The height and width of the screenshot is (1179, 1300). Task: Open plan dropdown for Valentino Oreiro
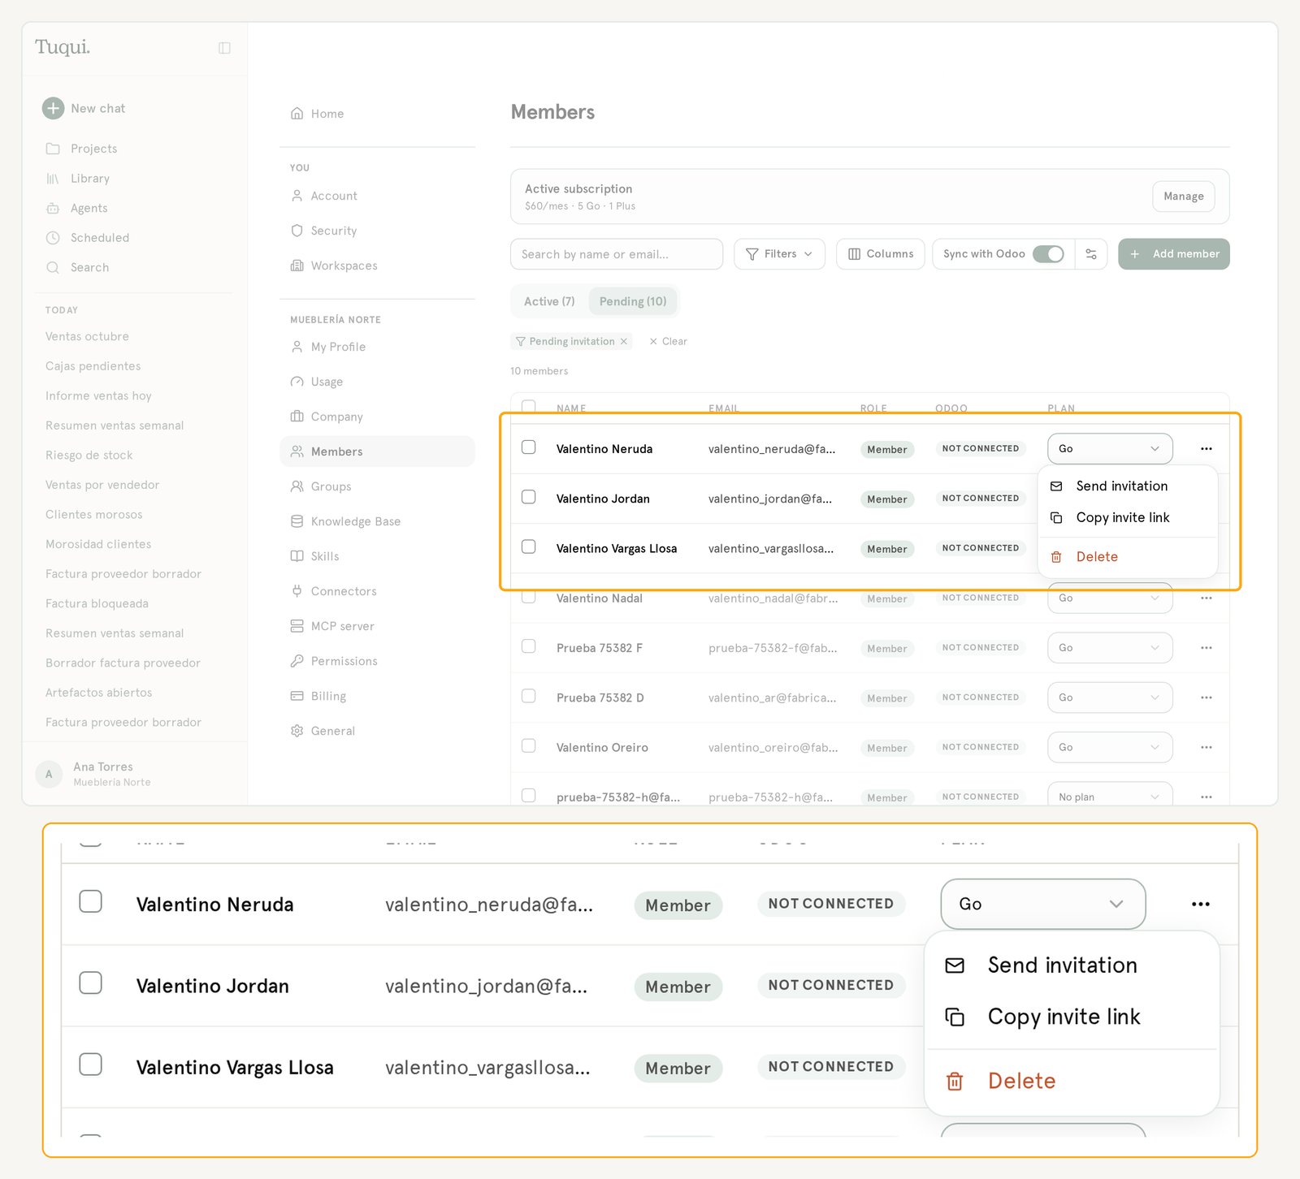[1110, 747]
